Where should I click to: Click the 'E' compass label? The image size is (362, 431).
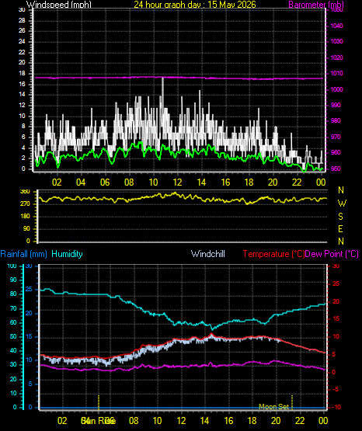[x=340, y=228]
